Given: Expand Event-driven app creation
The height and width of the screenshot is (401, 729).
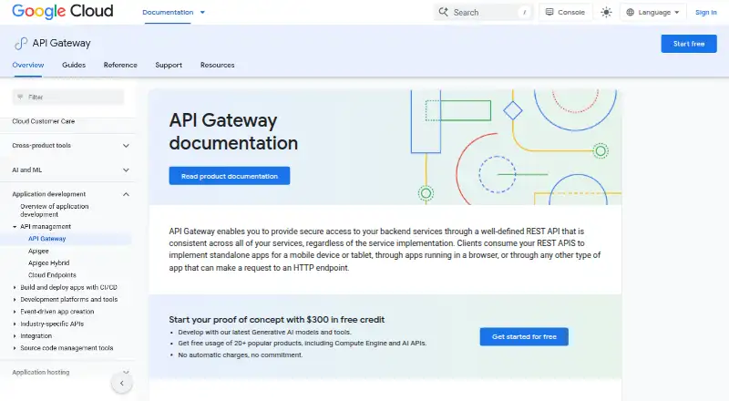Looking at the screenshot, I should tap(15, 312).
